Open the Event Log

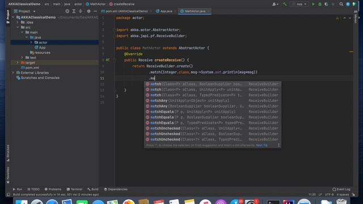341,189
